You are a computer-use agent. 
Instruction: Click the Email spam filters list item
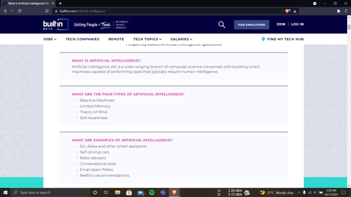tap(96, 170)
